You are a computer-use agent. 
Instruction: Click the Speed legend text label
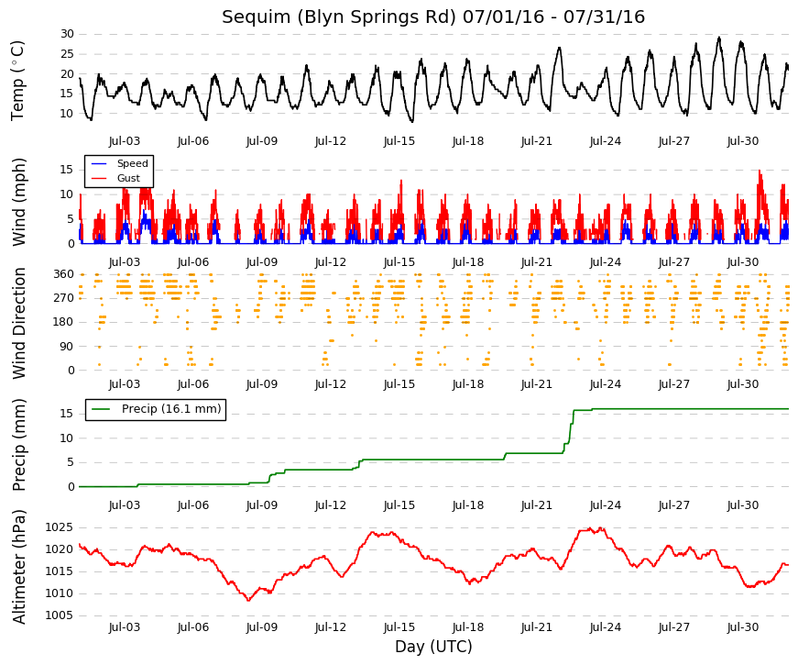pos(132,163)
